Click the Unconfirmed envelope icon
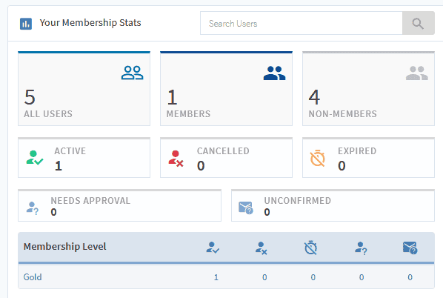The width and height of the screenshot is (443, 298). [245, 208]
